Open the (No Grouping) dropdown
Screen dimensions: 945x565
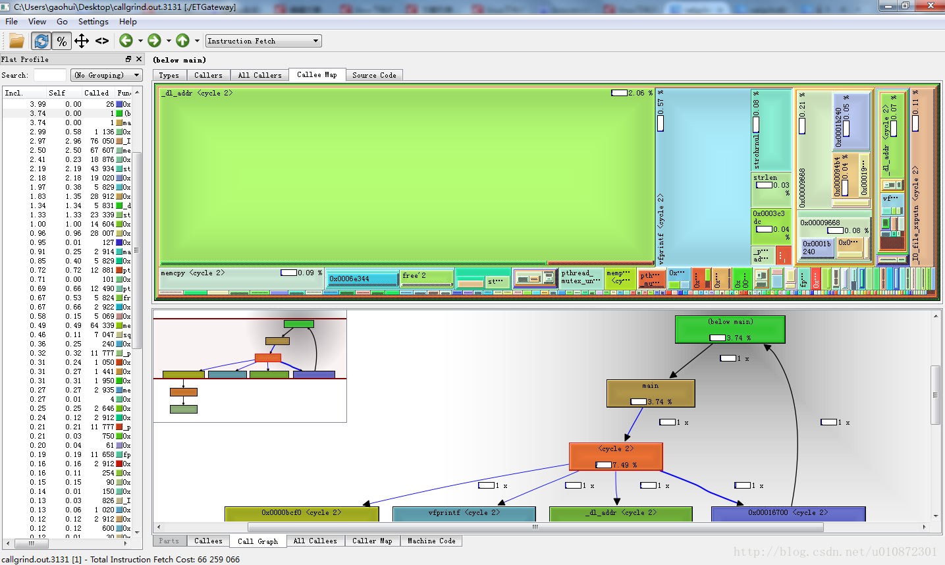106,75
